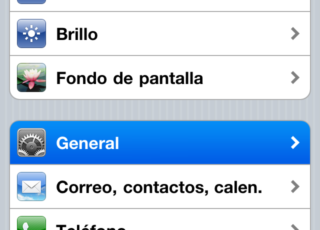Tap the partially visible blue icon at top
Image resolution: width=320 pixels, height=230 pixels.
pos(31,2)
